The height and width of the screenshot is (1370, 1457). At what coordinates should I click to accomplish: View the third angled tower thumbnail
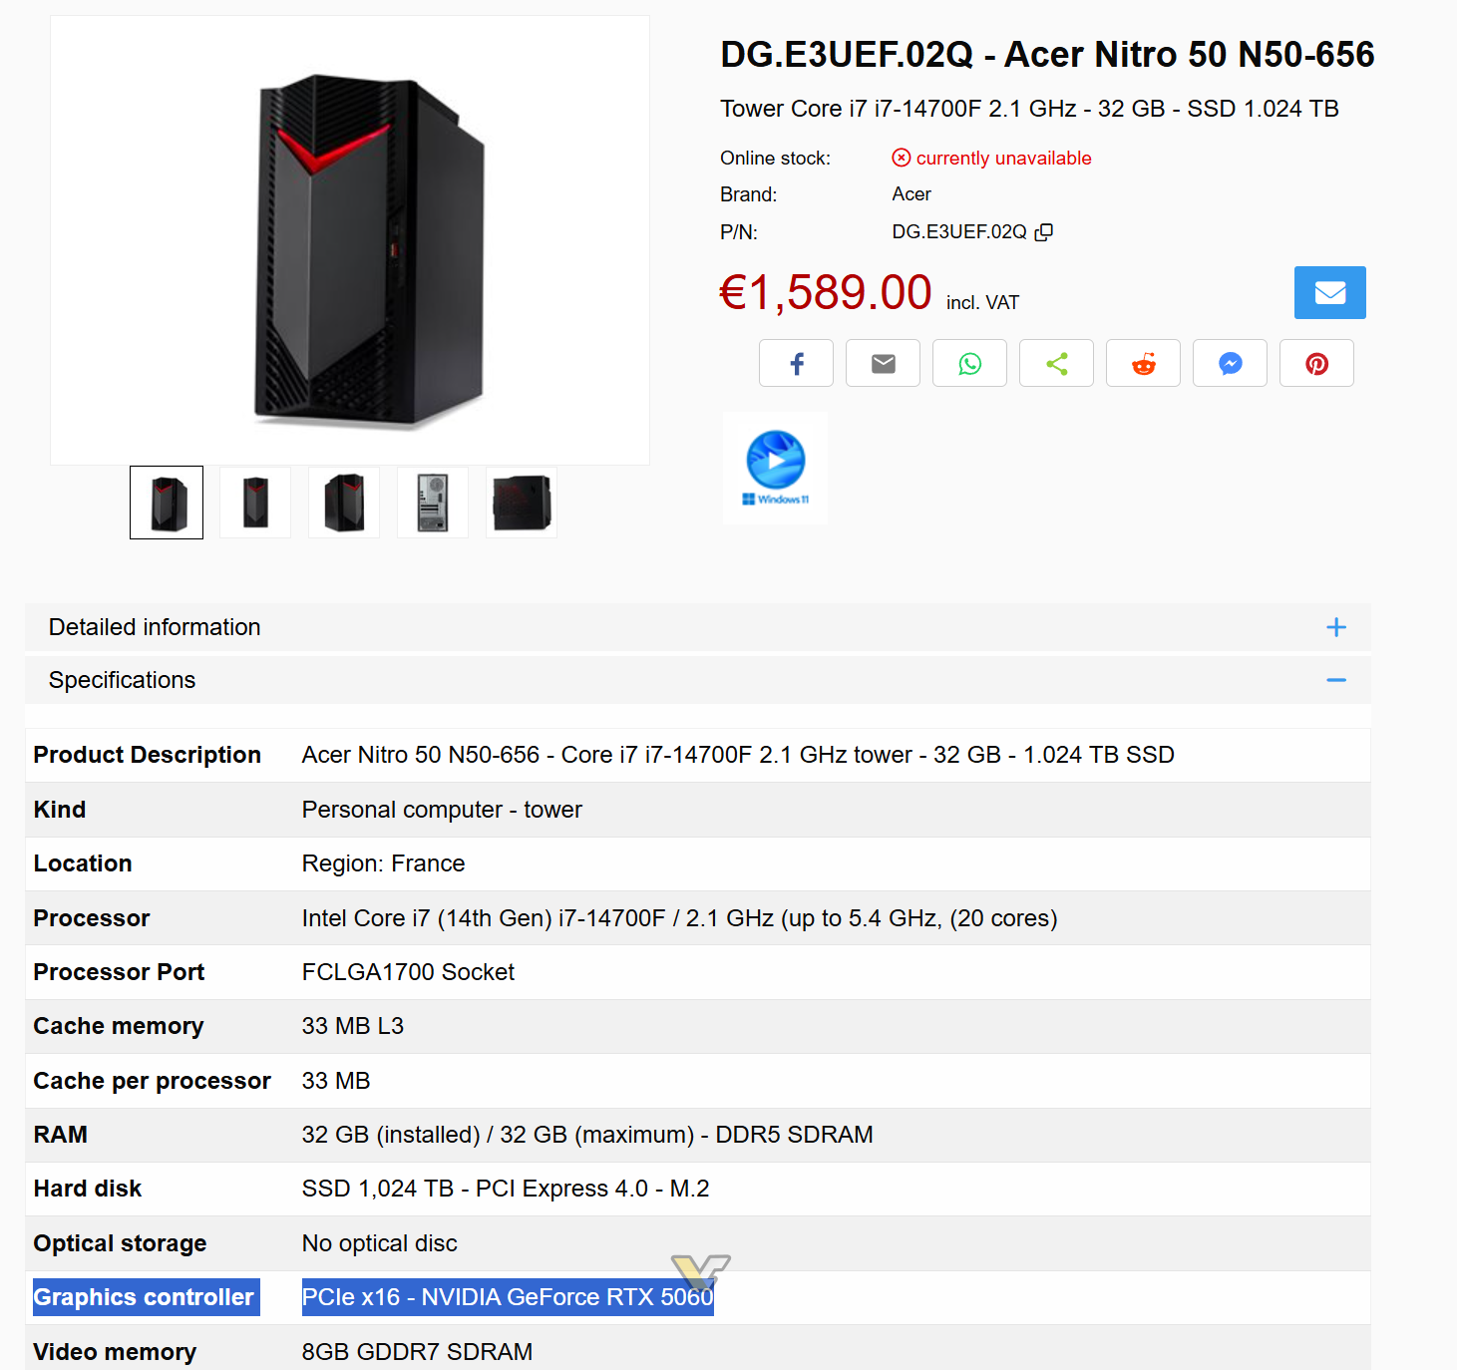[x=344, y=503]
